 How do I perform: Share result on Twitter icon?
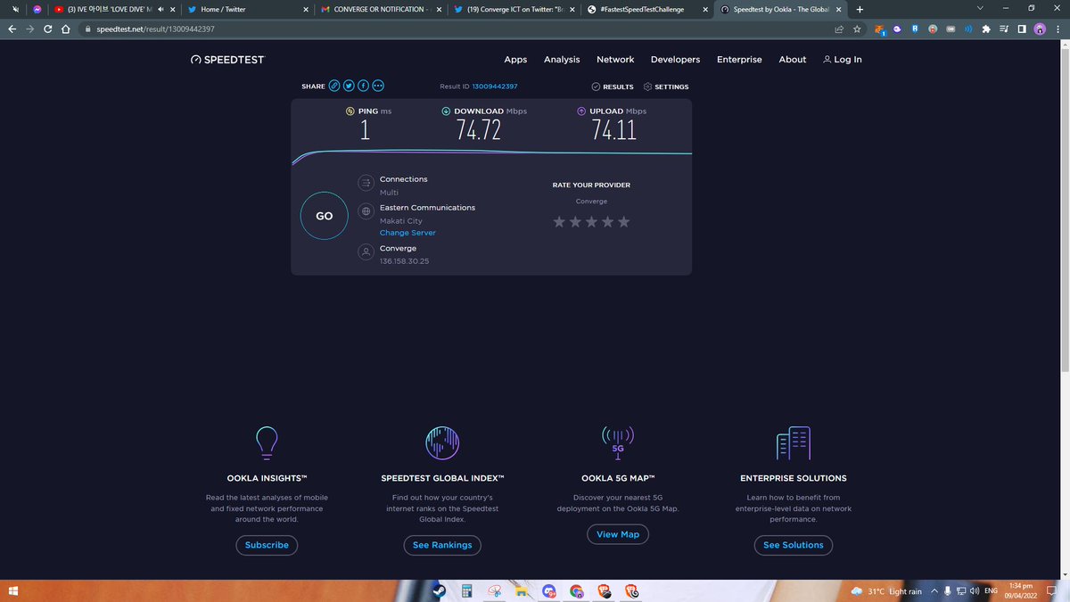click(x=349, y=87)
